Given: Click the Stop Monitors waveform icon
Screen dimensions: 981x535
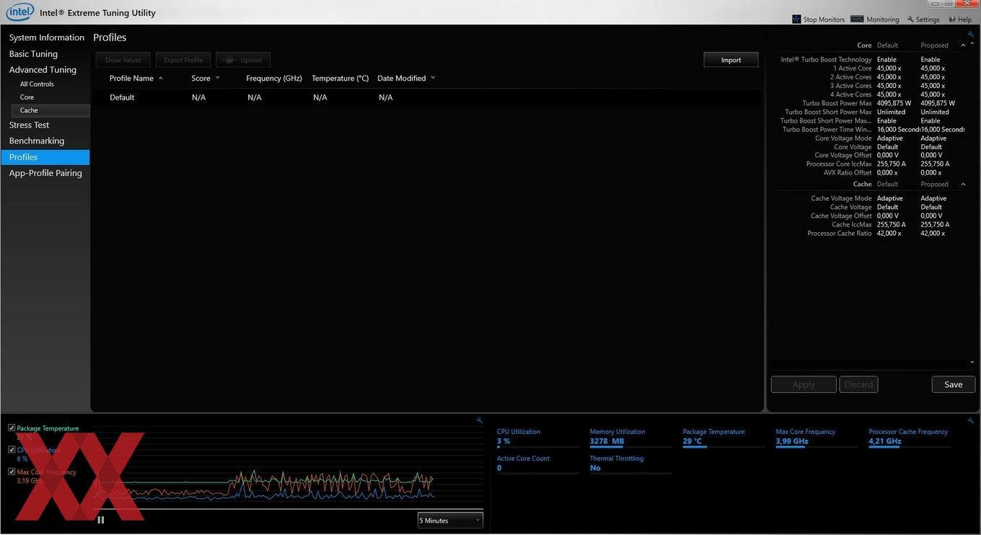Looking at the screenshot, I should pyautogui.click(x=796, y=19).
